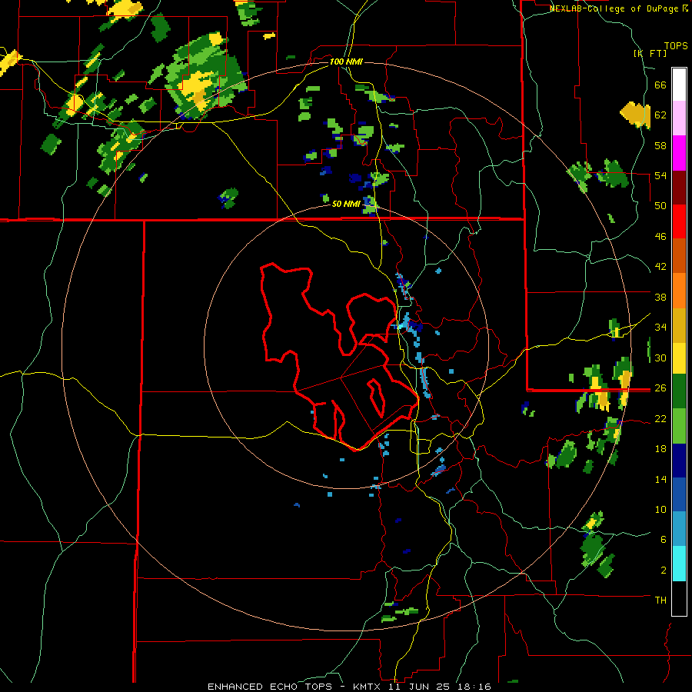
Task: Click the 11 JUN 25 date text
Action: pos(421,687)
